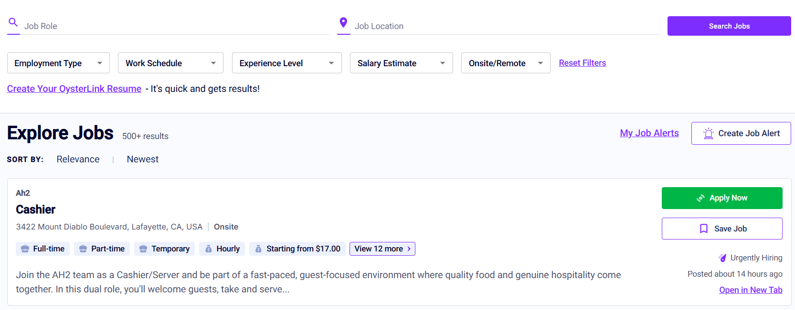Click the alarm bell icon in Create Job Alert
Viewport: 795px width, 310px height.
tap(709, 133)
